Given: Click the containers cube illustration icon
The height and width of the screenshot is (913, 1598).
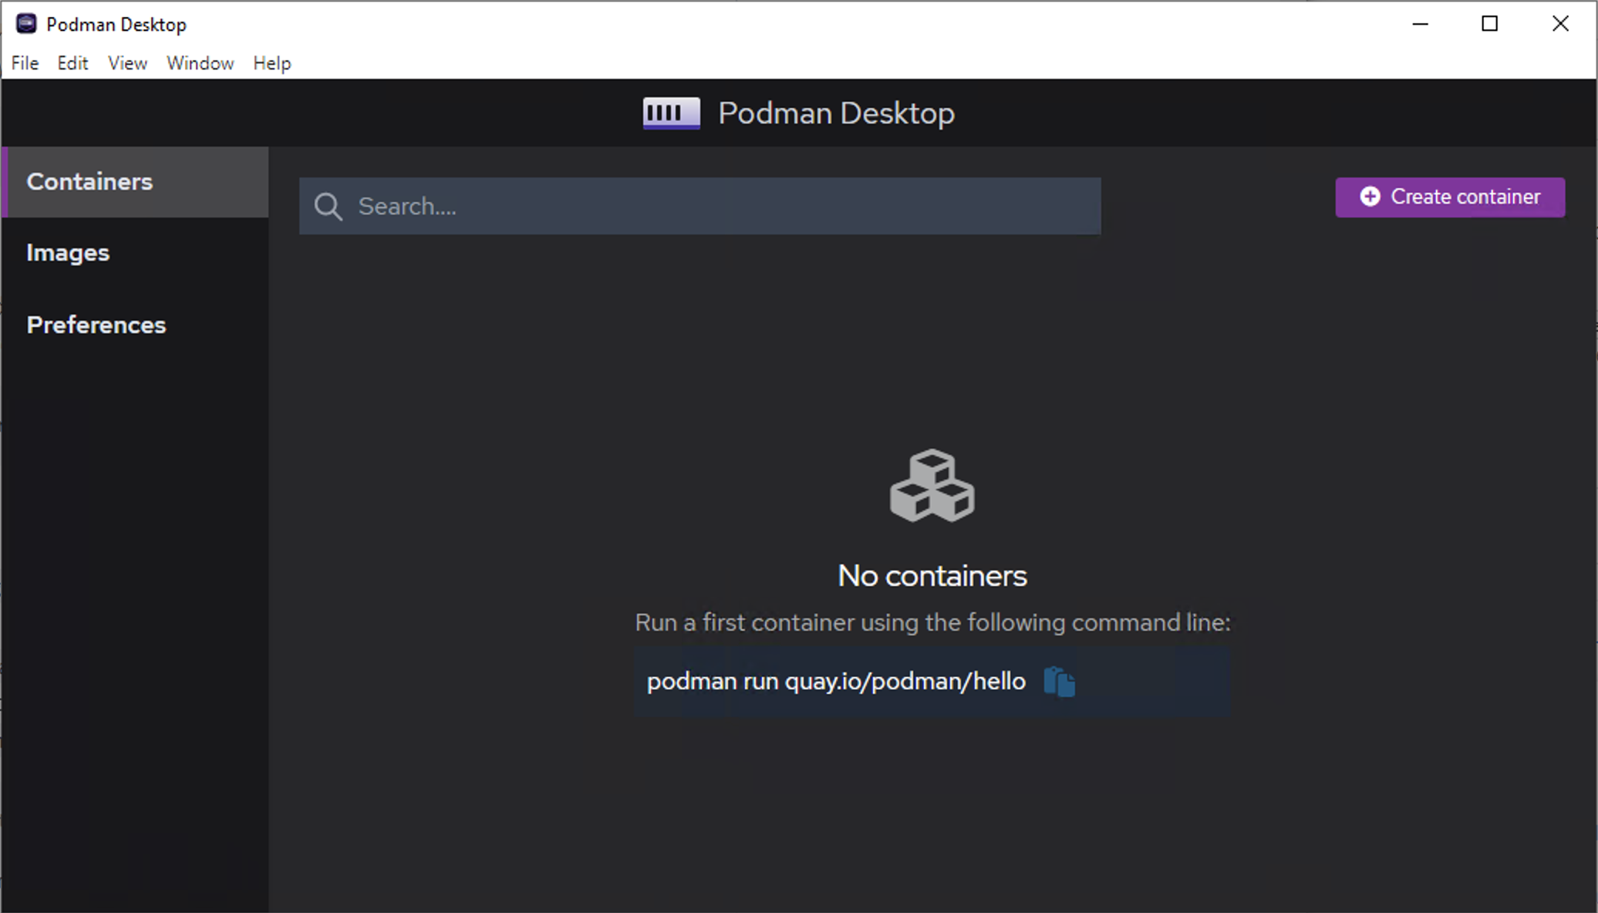Looking at the screenshot, I should coord(932,486).
